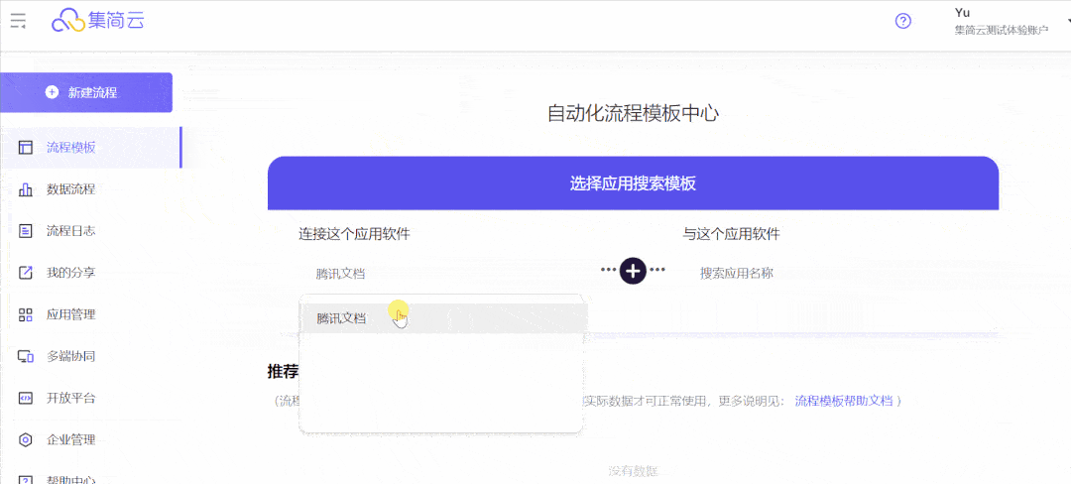Open the Yu account menu
Image resolution: width=1071 pixels, height=484 pixels.
coord(987,21)
